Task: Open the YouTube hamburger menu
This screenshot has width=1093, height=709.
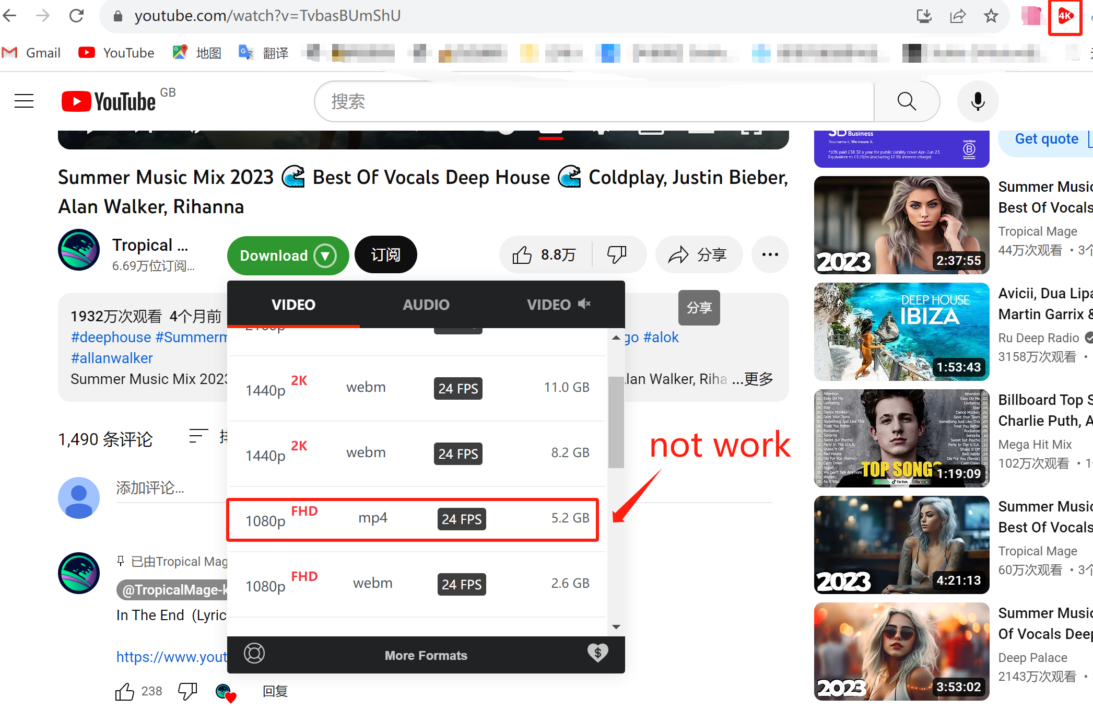Action: pyautogui.click(x=23, y=100)
